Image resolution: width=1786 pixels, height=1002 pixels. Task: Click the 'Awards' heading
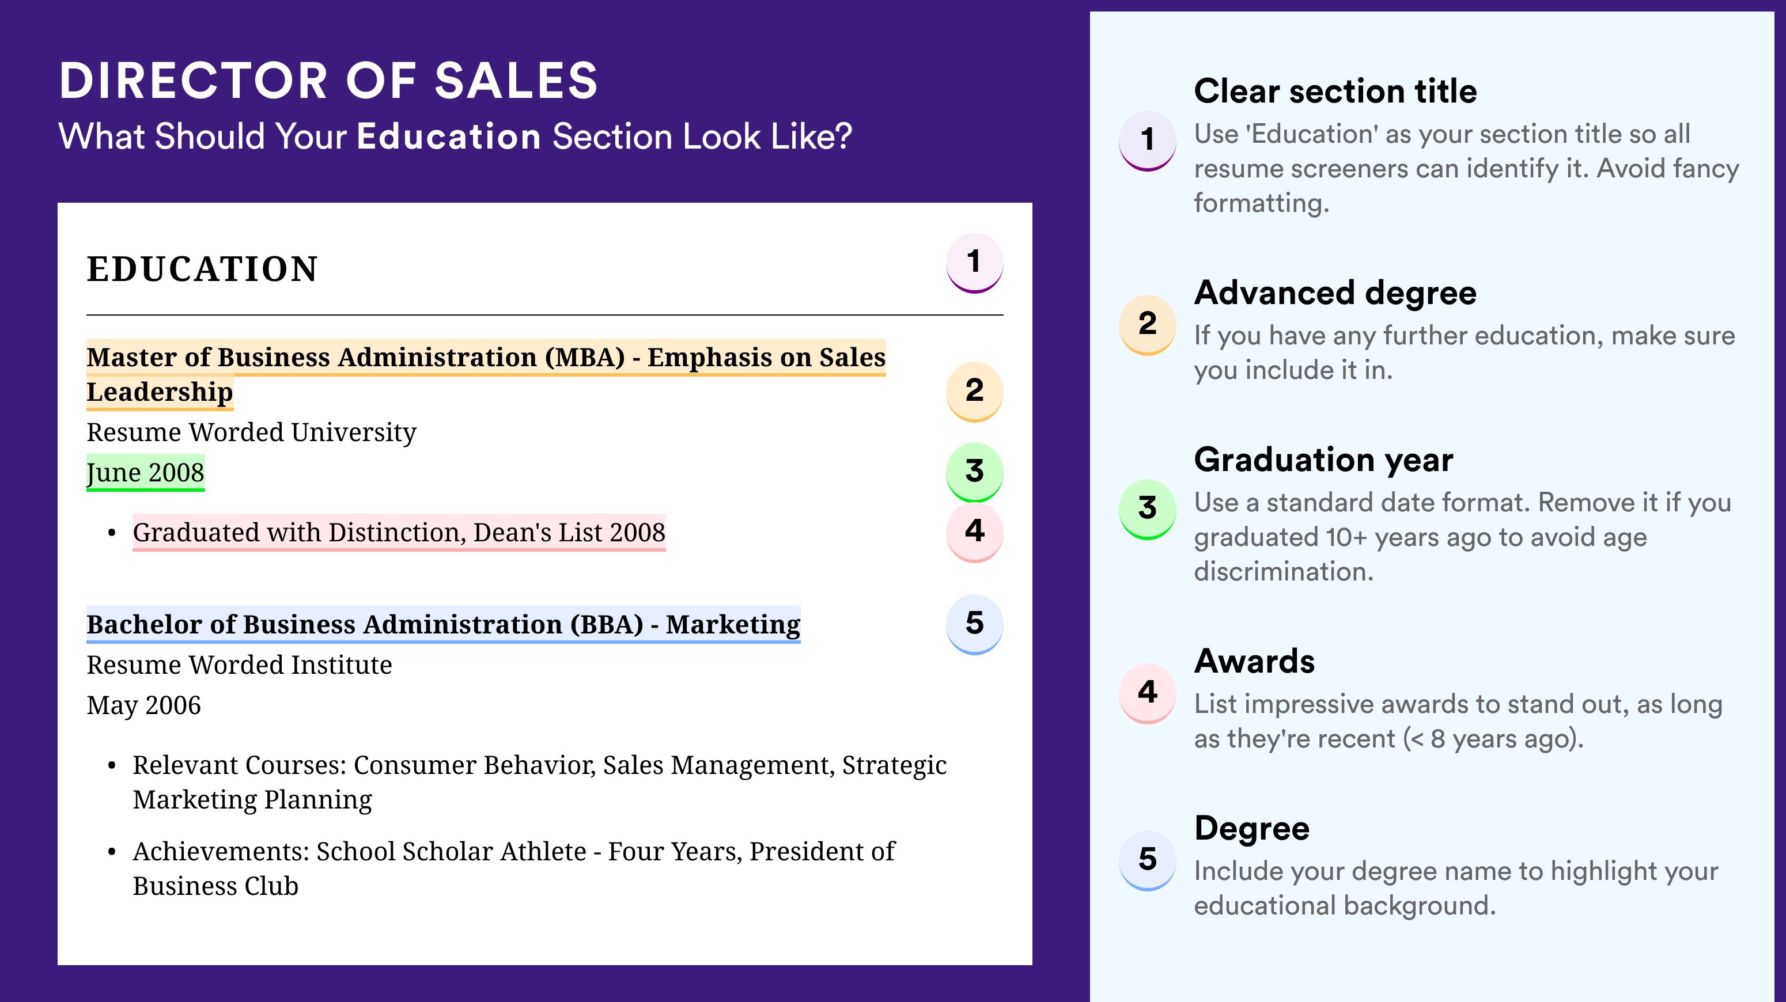coord(1254,661)
